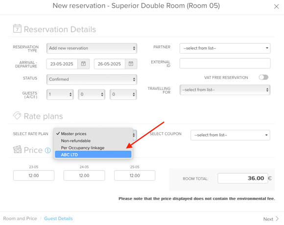This screenshot has width=284, height=225.
Task: Click the Price info icon
Action: [x=48, y=150]
